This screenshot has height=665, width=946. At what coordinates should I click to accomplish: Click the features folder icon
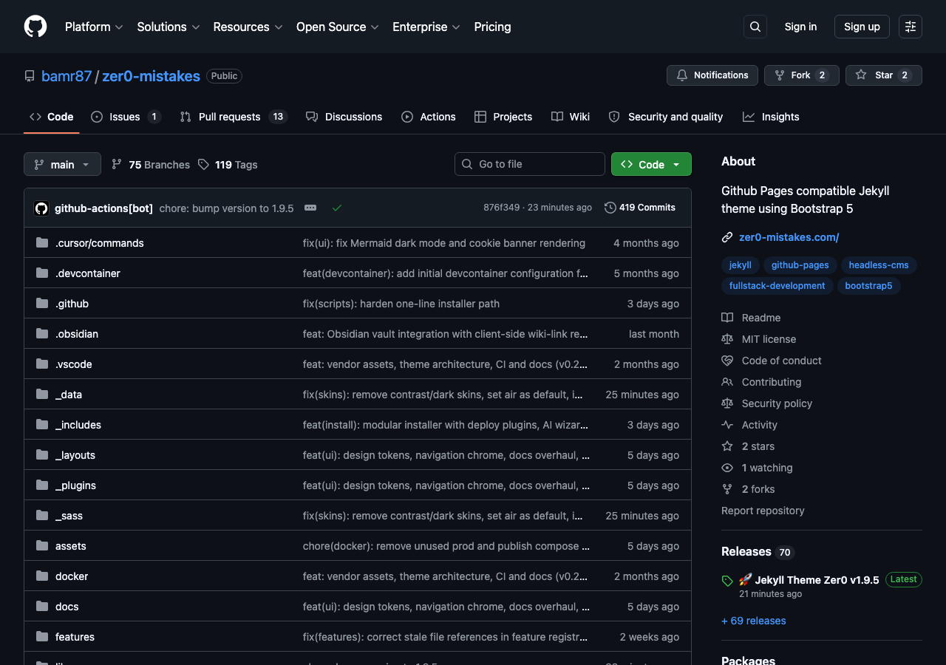pyautogui.click(x=42, y=637)
